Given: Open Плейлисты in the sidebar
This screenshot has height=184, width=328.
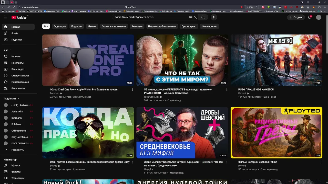Looking at the screenshot, I should 18,63.
